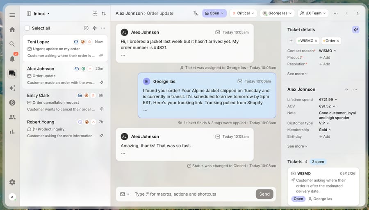Expand See more under Ticket details
The height and width of the screenshot is (210, 369).
click(x=297, y=74)
